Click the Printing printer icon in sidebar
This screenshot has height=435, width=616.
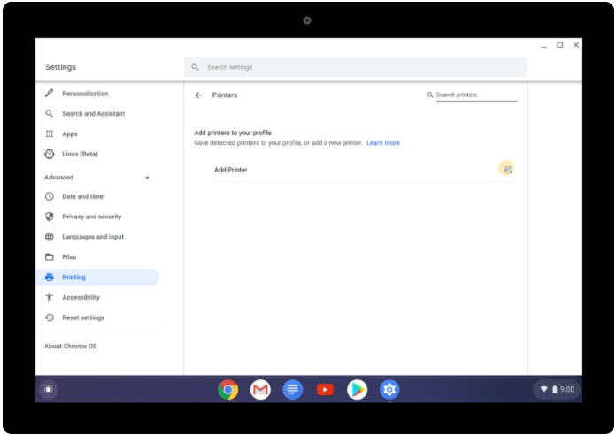tap(49, 277)
